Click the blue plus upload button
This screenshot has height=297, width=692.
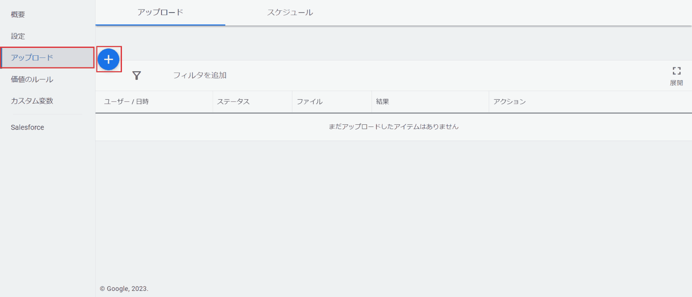click(x=108, y=60)
